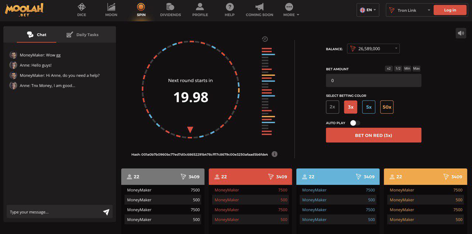The width and height of the screenshot is (472, 234).
Task: Mute sound with the speaker icon
Action: [461, 33]
